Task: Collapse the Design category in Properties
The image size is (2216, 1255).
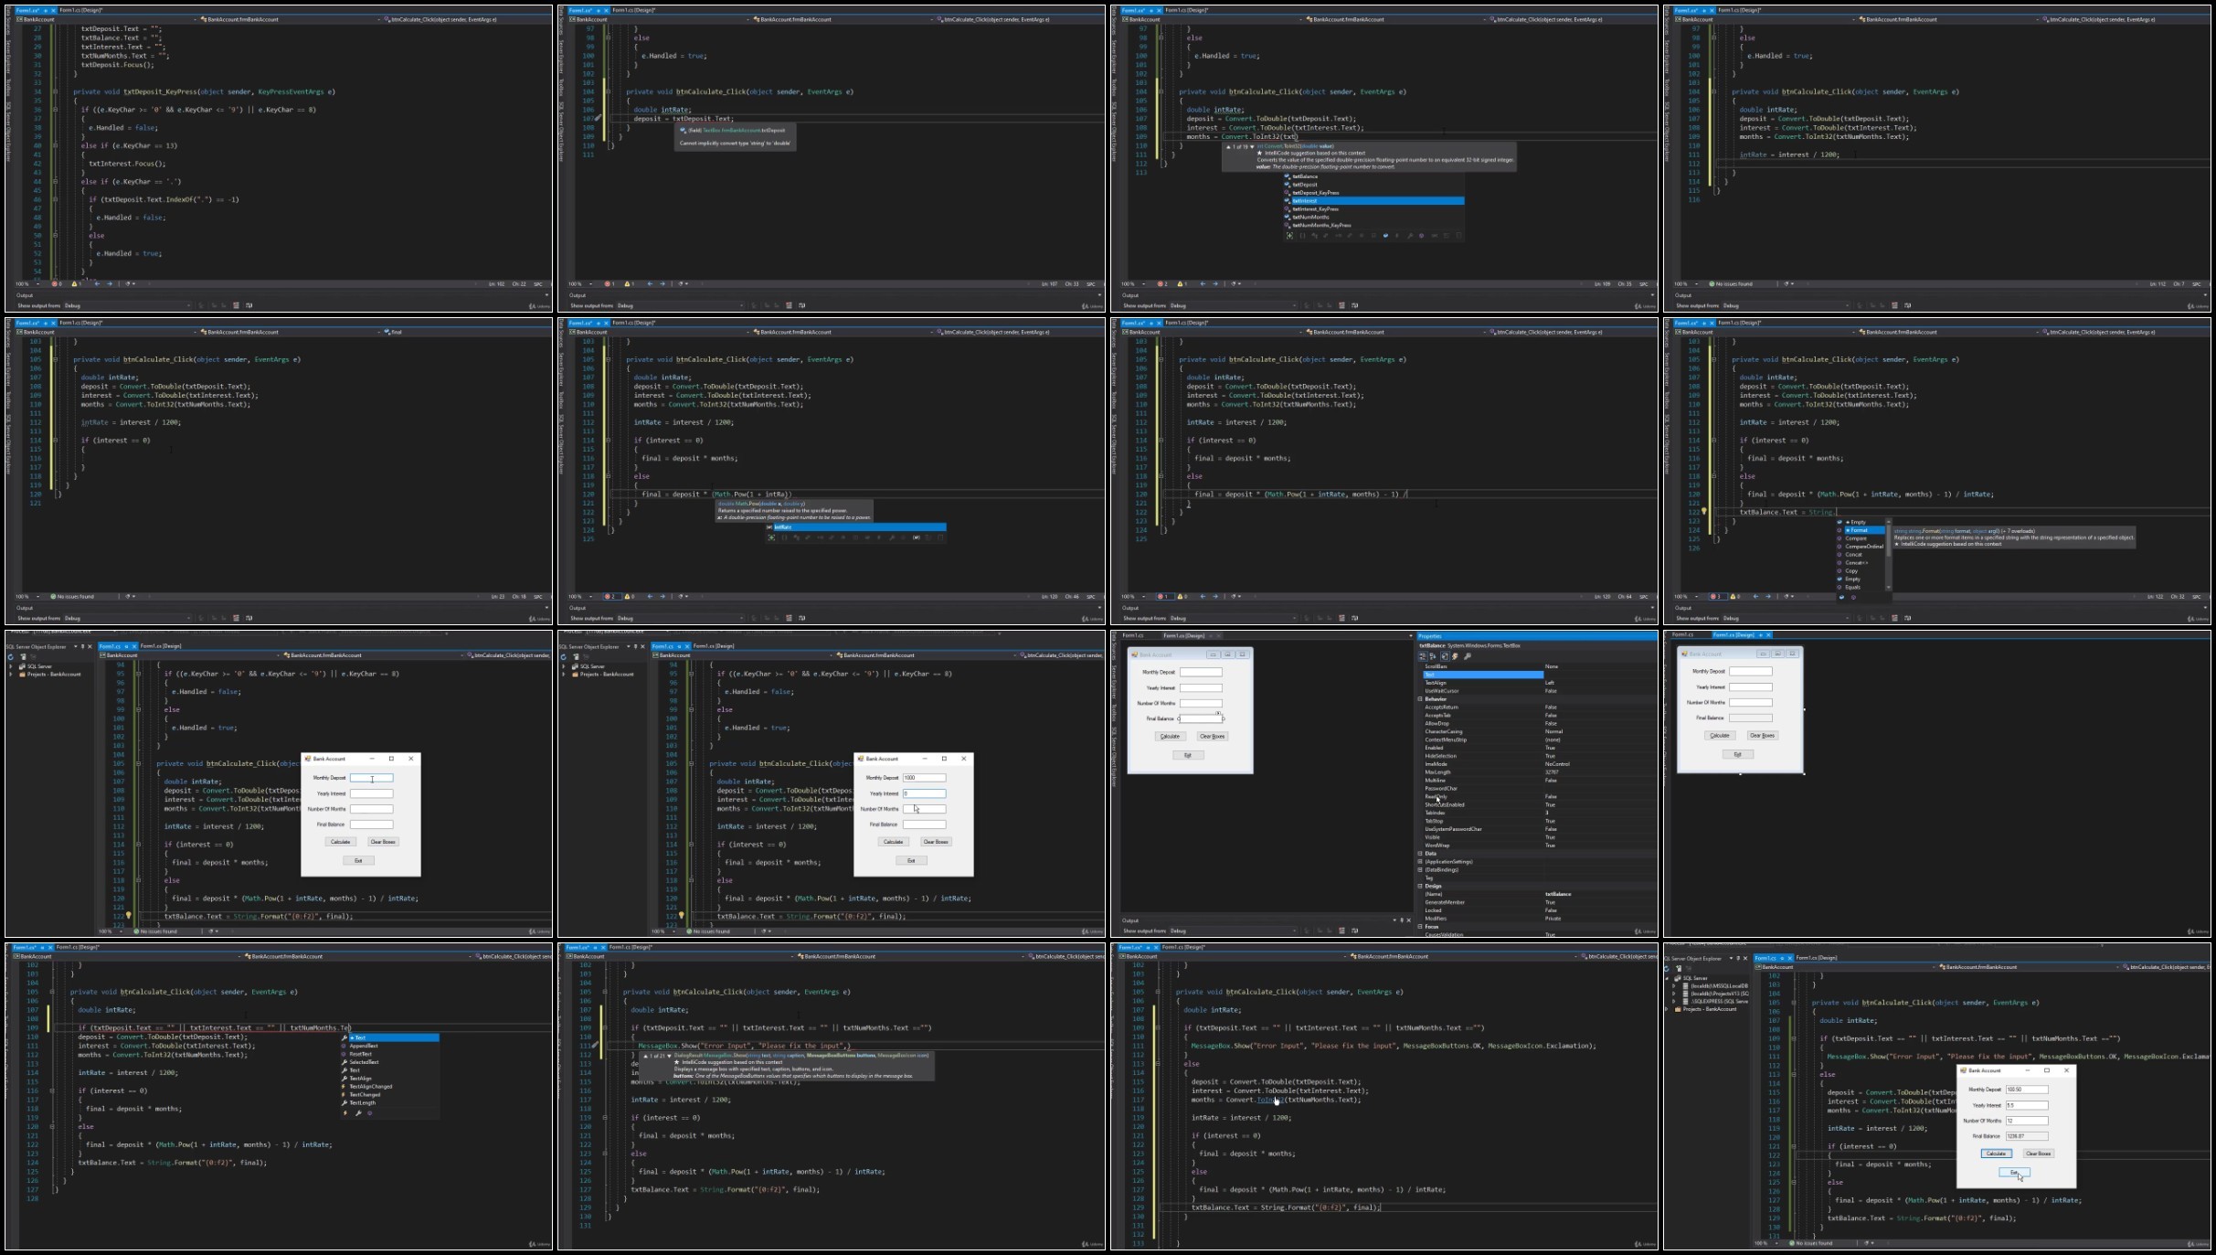Action: [x=1420, y=886]
